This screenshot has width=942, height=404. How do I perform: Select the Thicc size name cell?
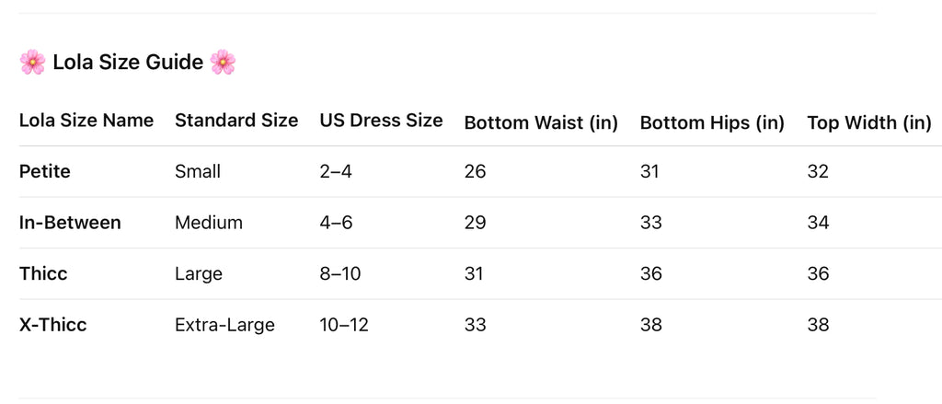pos(43,274)
